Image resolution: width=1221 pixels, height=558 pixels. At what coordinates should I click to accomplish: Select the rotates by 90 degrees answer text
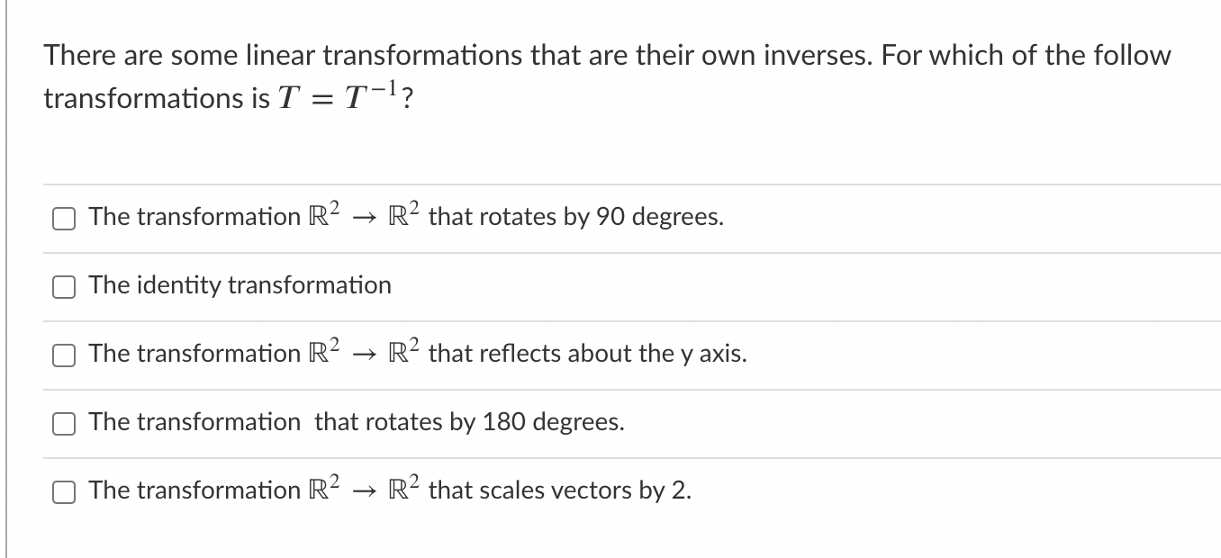(x=405, y=216)
